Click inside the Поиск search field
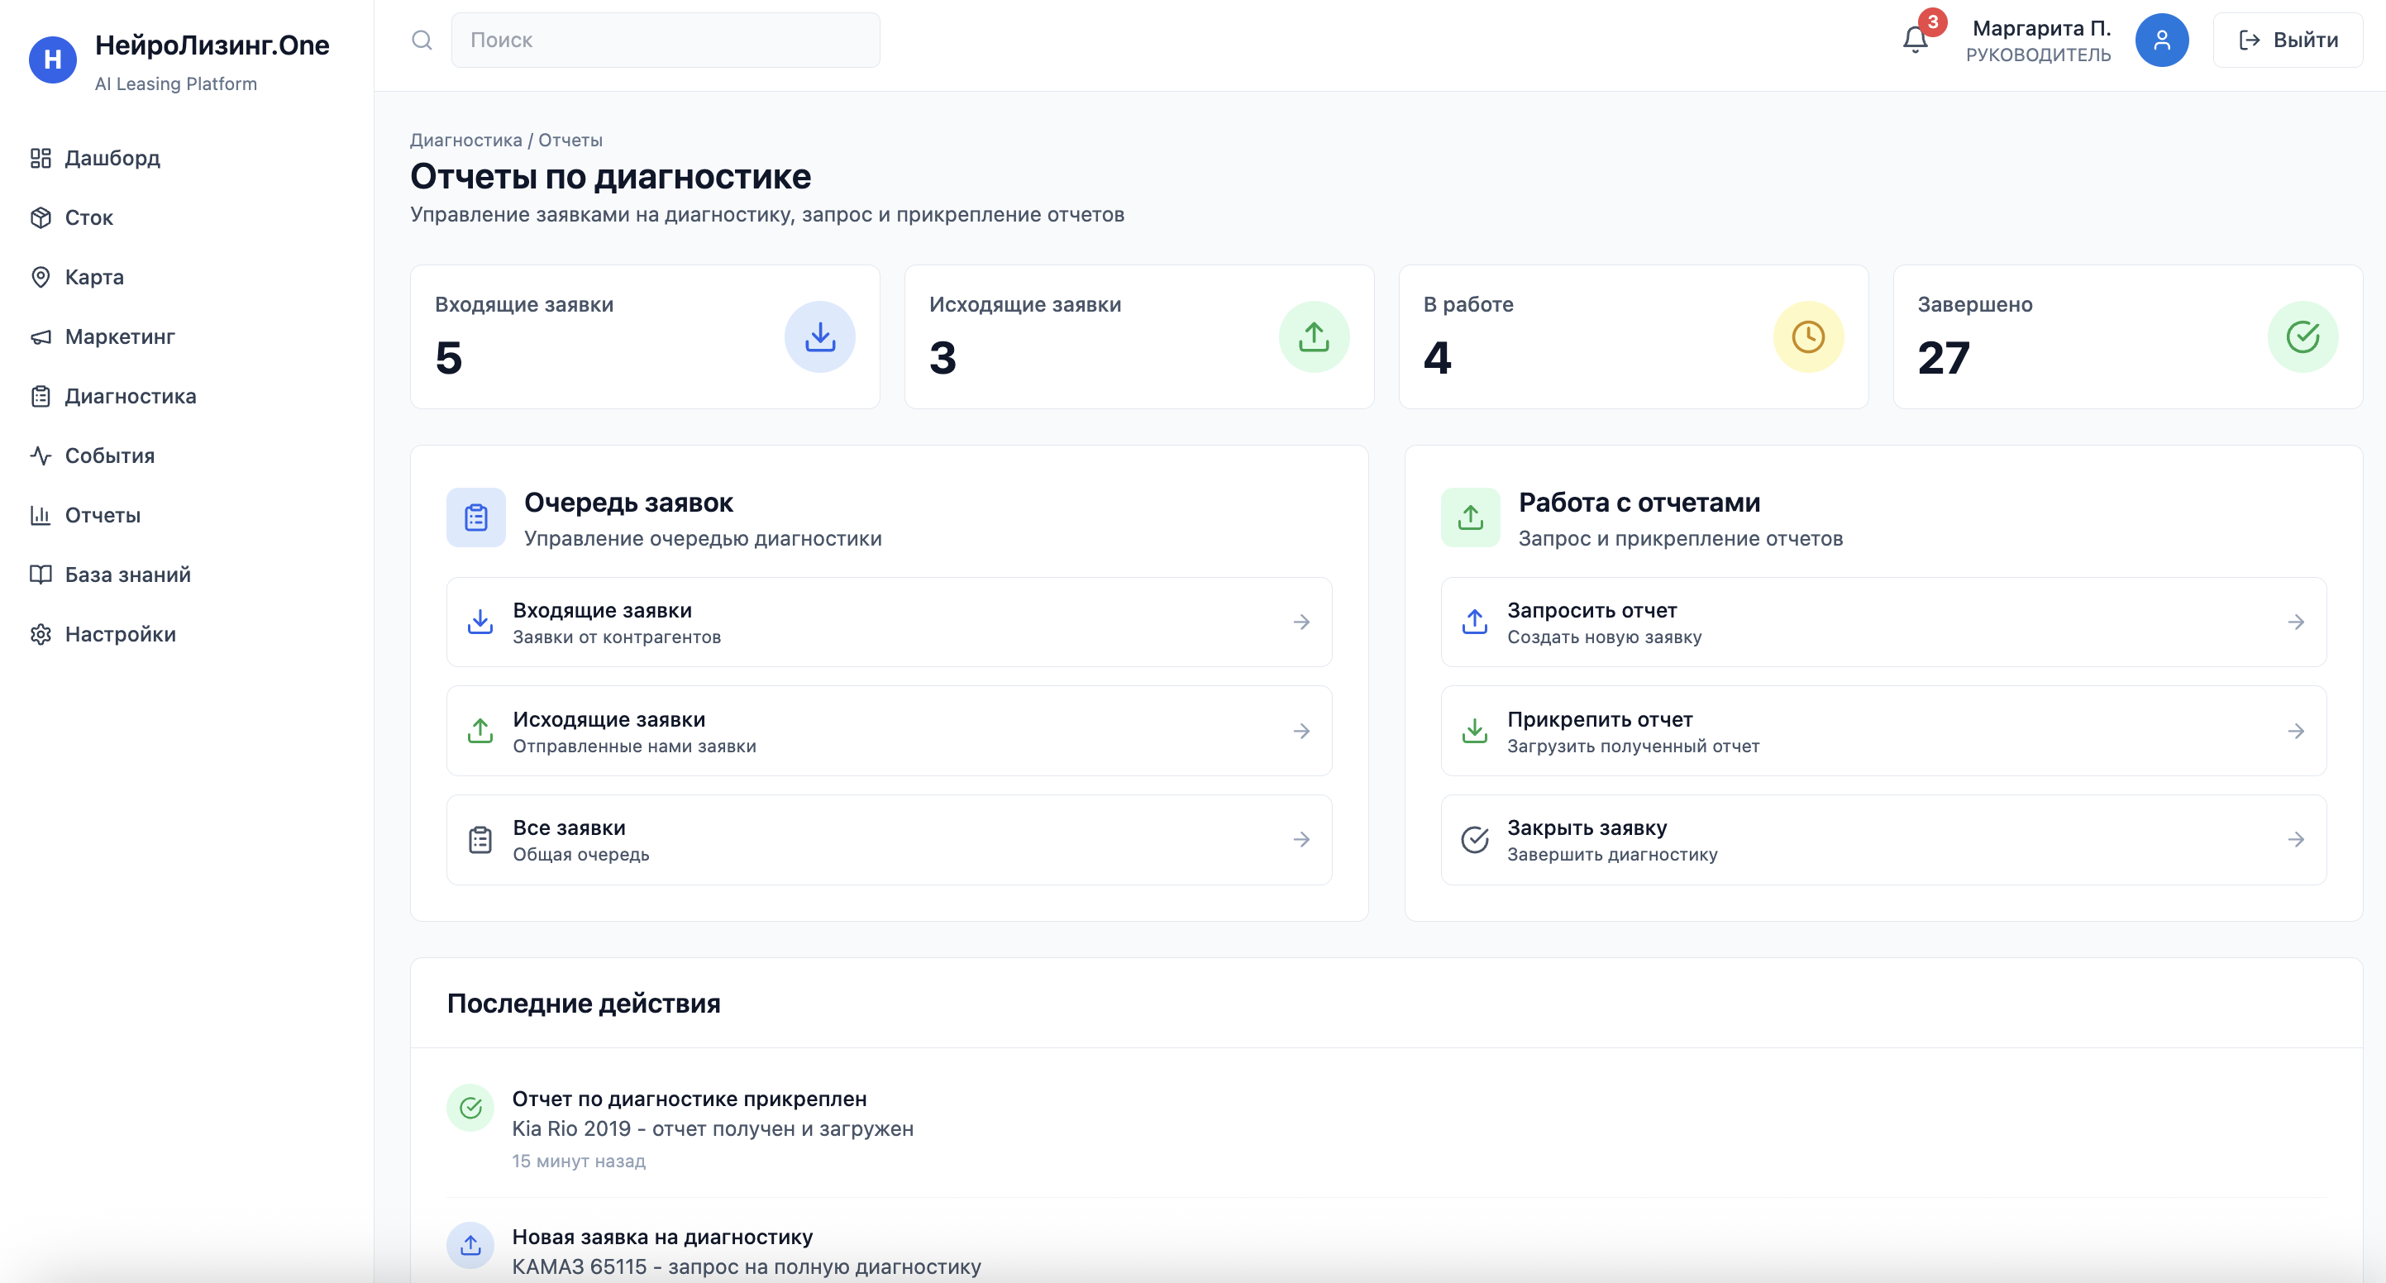Image resolution: width=2386 pixels, height=1283 pixels. click(x=665, y=40)
